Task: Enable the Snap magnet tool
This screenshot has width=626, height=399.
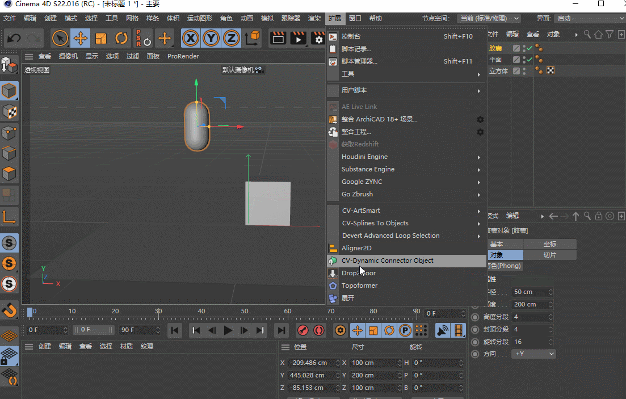Action: (9, 310)
